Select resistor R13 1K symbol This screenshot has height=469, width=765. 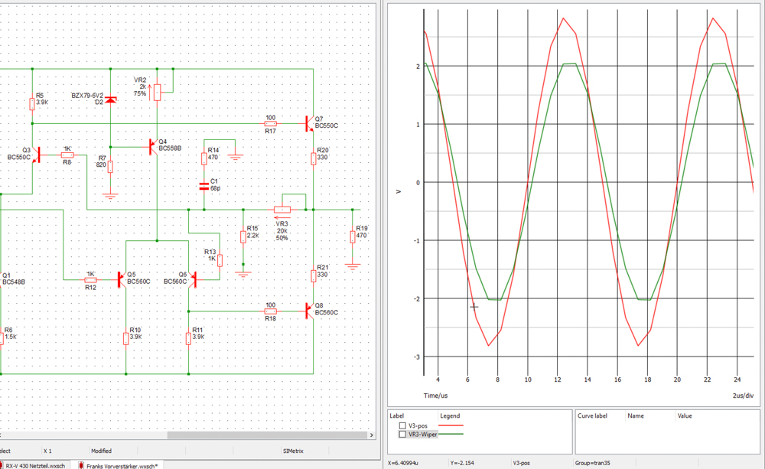point(220,260)
